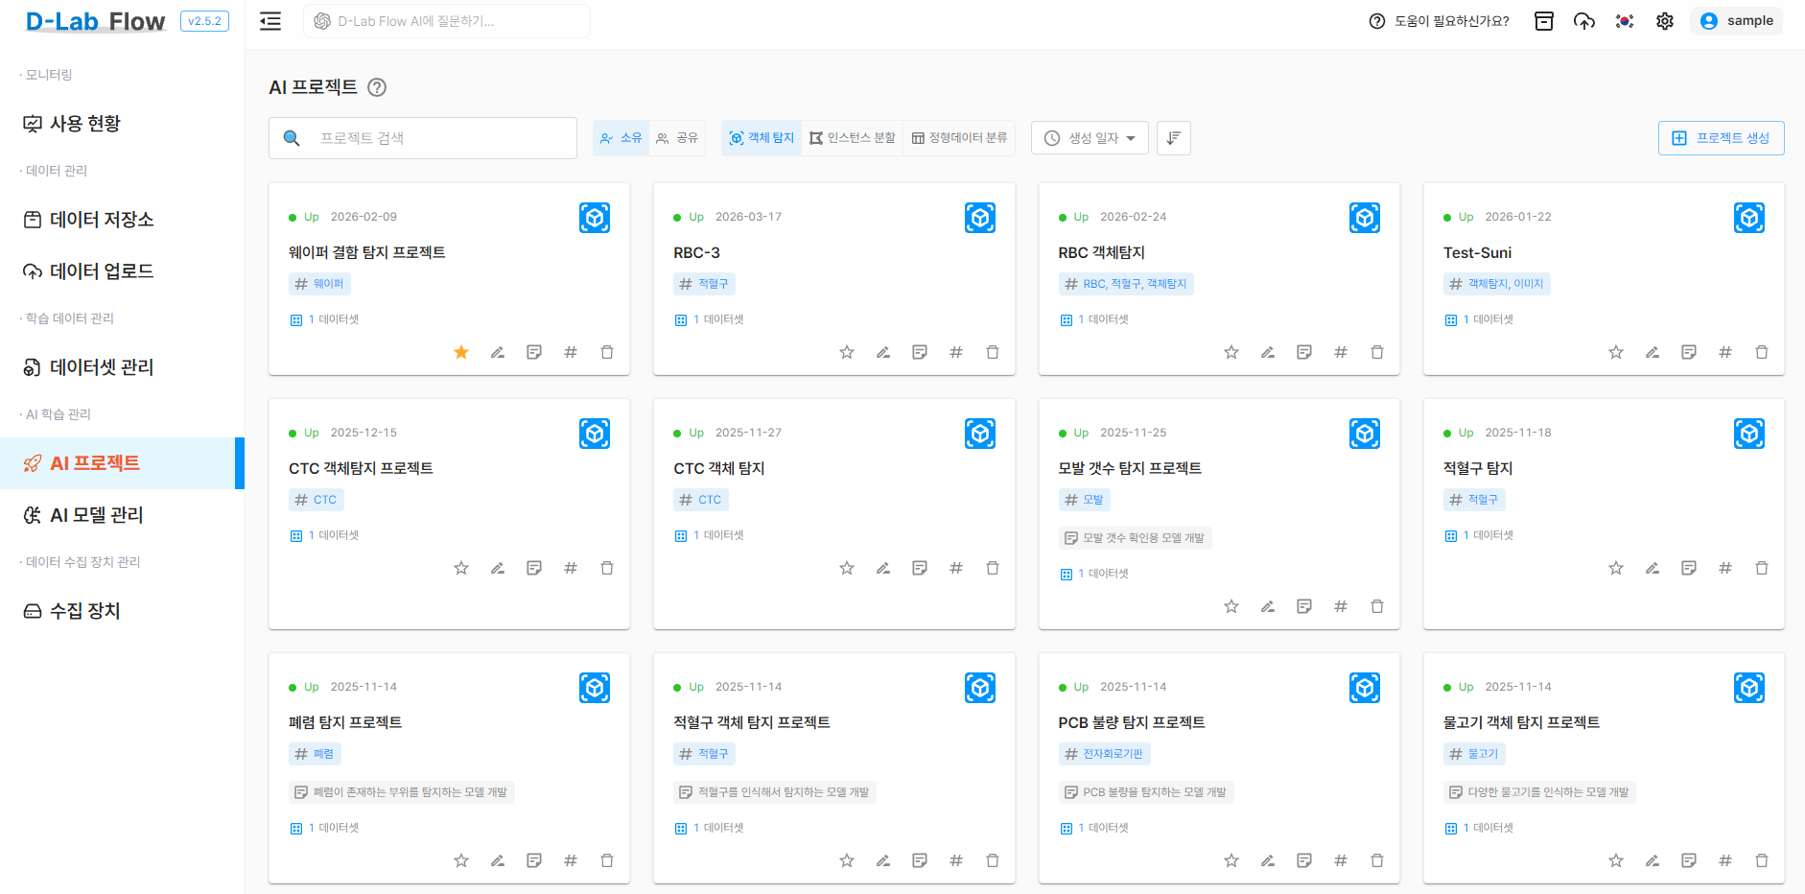Open the archive box icon in the top bar
Image resolution: width=1805 pixels, height=894 pixels.
[1544, 21]
